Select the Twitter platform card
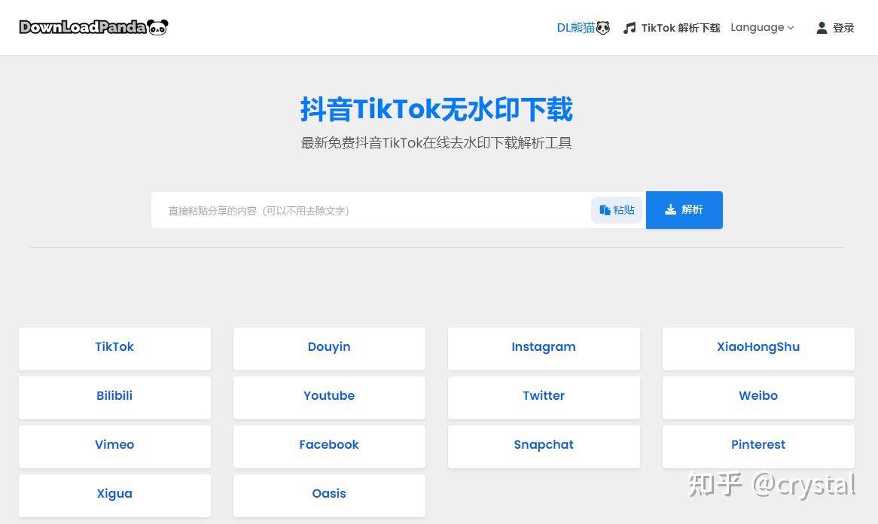This screenshot has height=524, width=878. (544, 398)
